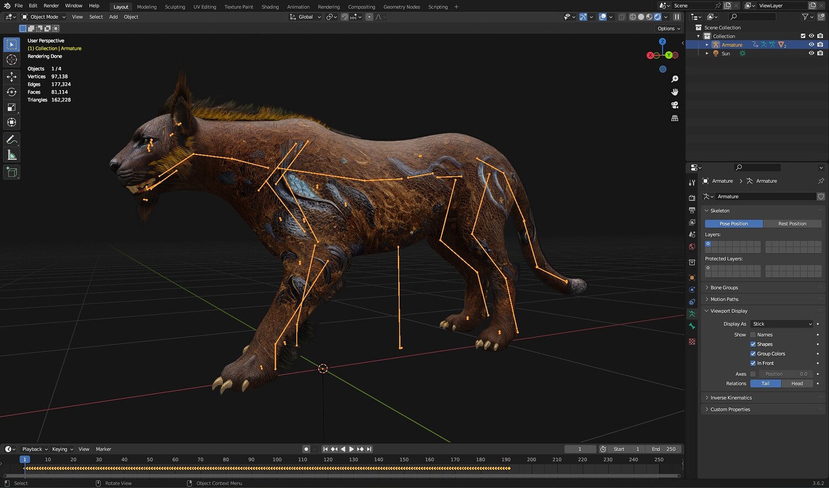Screen dimensions: 829x488
Task: Expand the Inverse Kinematics section
Action: point(731,398)
